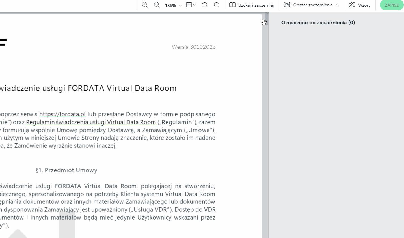Viewport: 404px width, 238px height.
Task: Click the zoom in magnifier icon
Action: (145, 5)
